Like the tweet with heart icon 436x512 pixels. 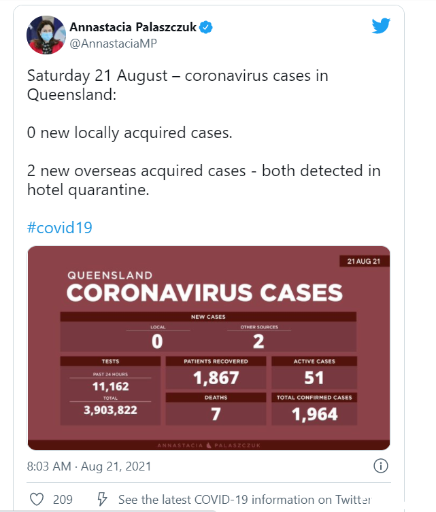coord(37,499)
